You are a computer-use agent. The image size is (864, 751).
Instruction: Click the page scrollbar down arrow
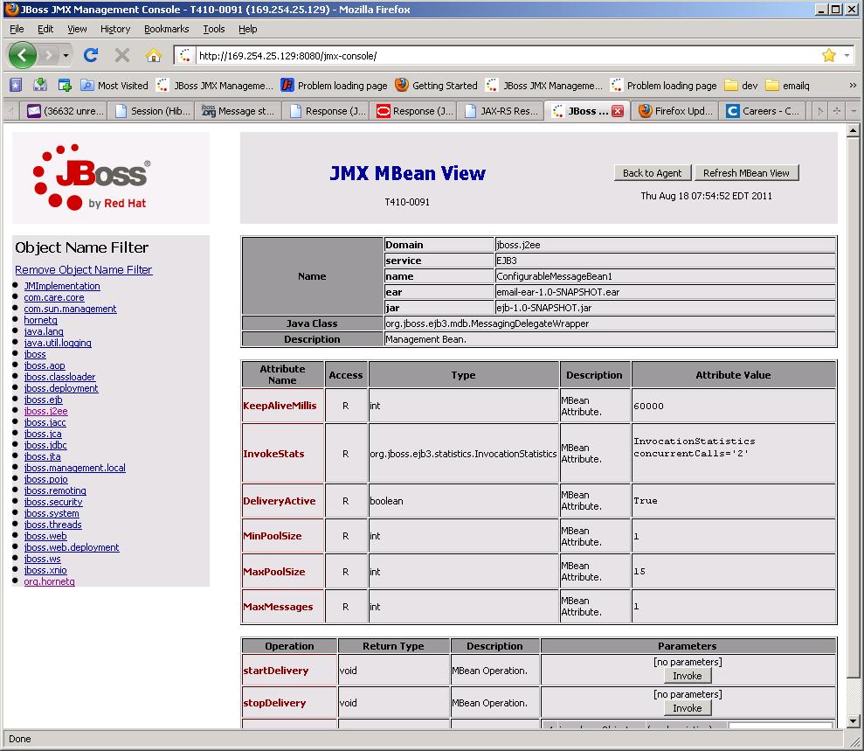pyautogui.click(x=853, y=721)
